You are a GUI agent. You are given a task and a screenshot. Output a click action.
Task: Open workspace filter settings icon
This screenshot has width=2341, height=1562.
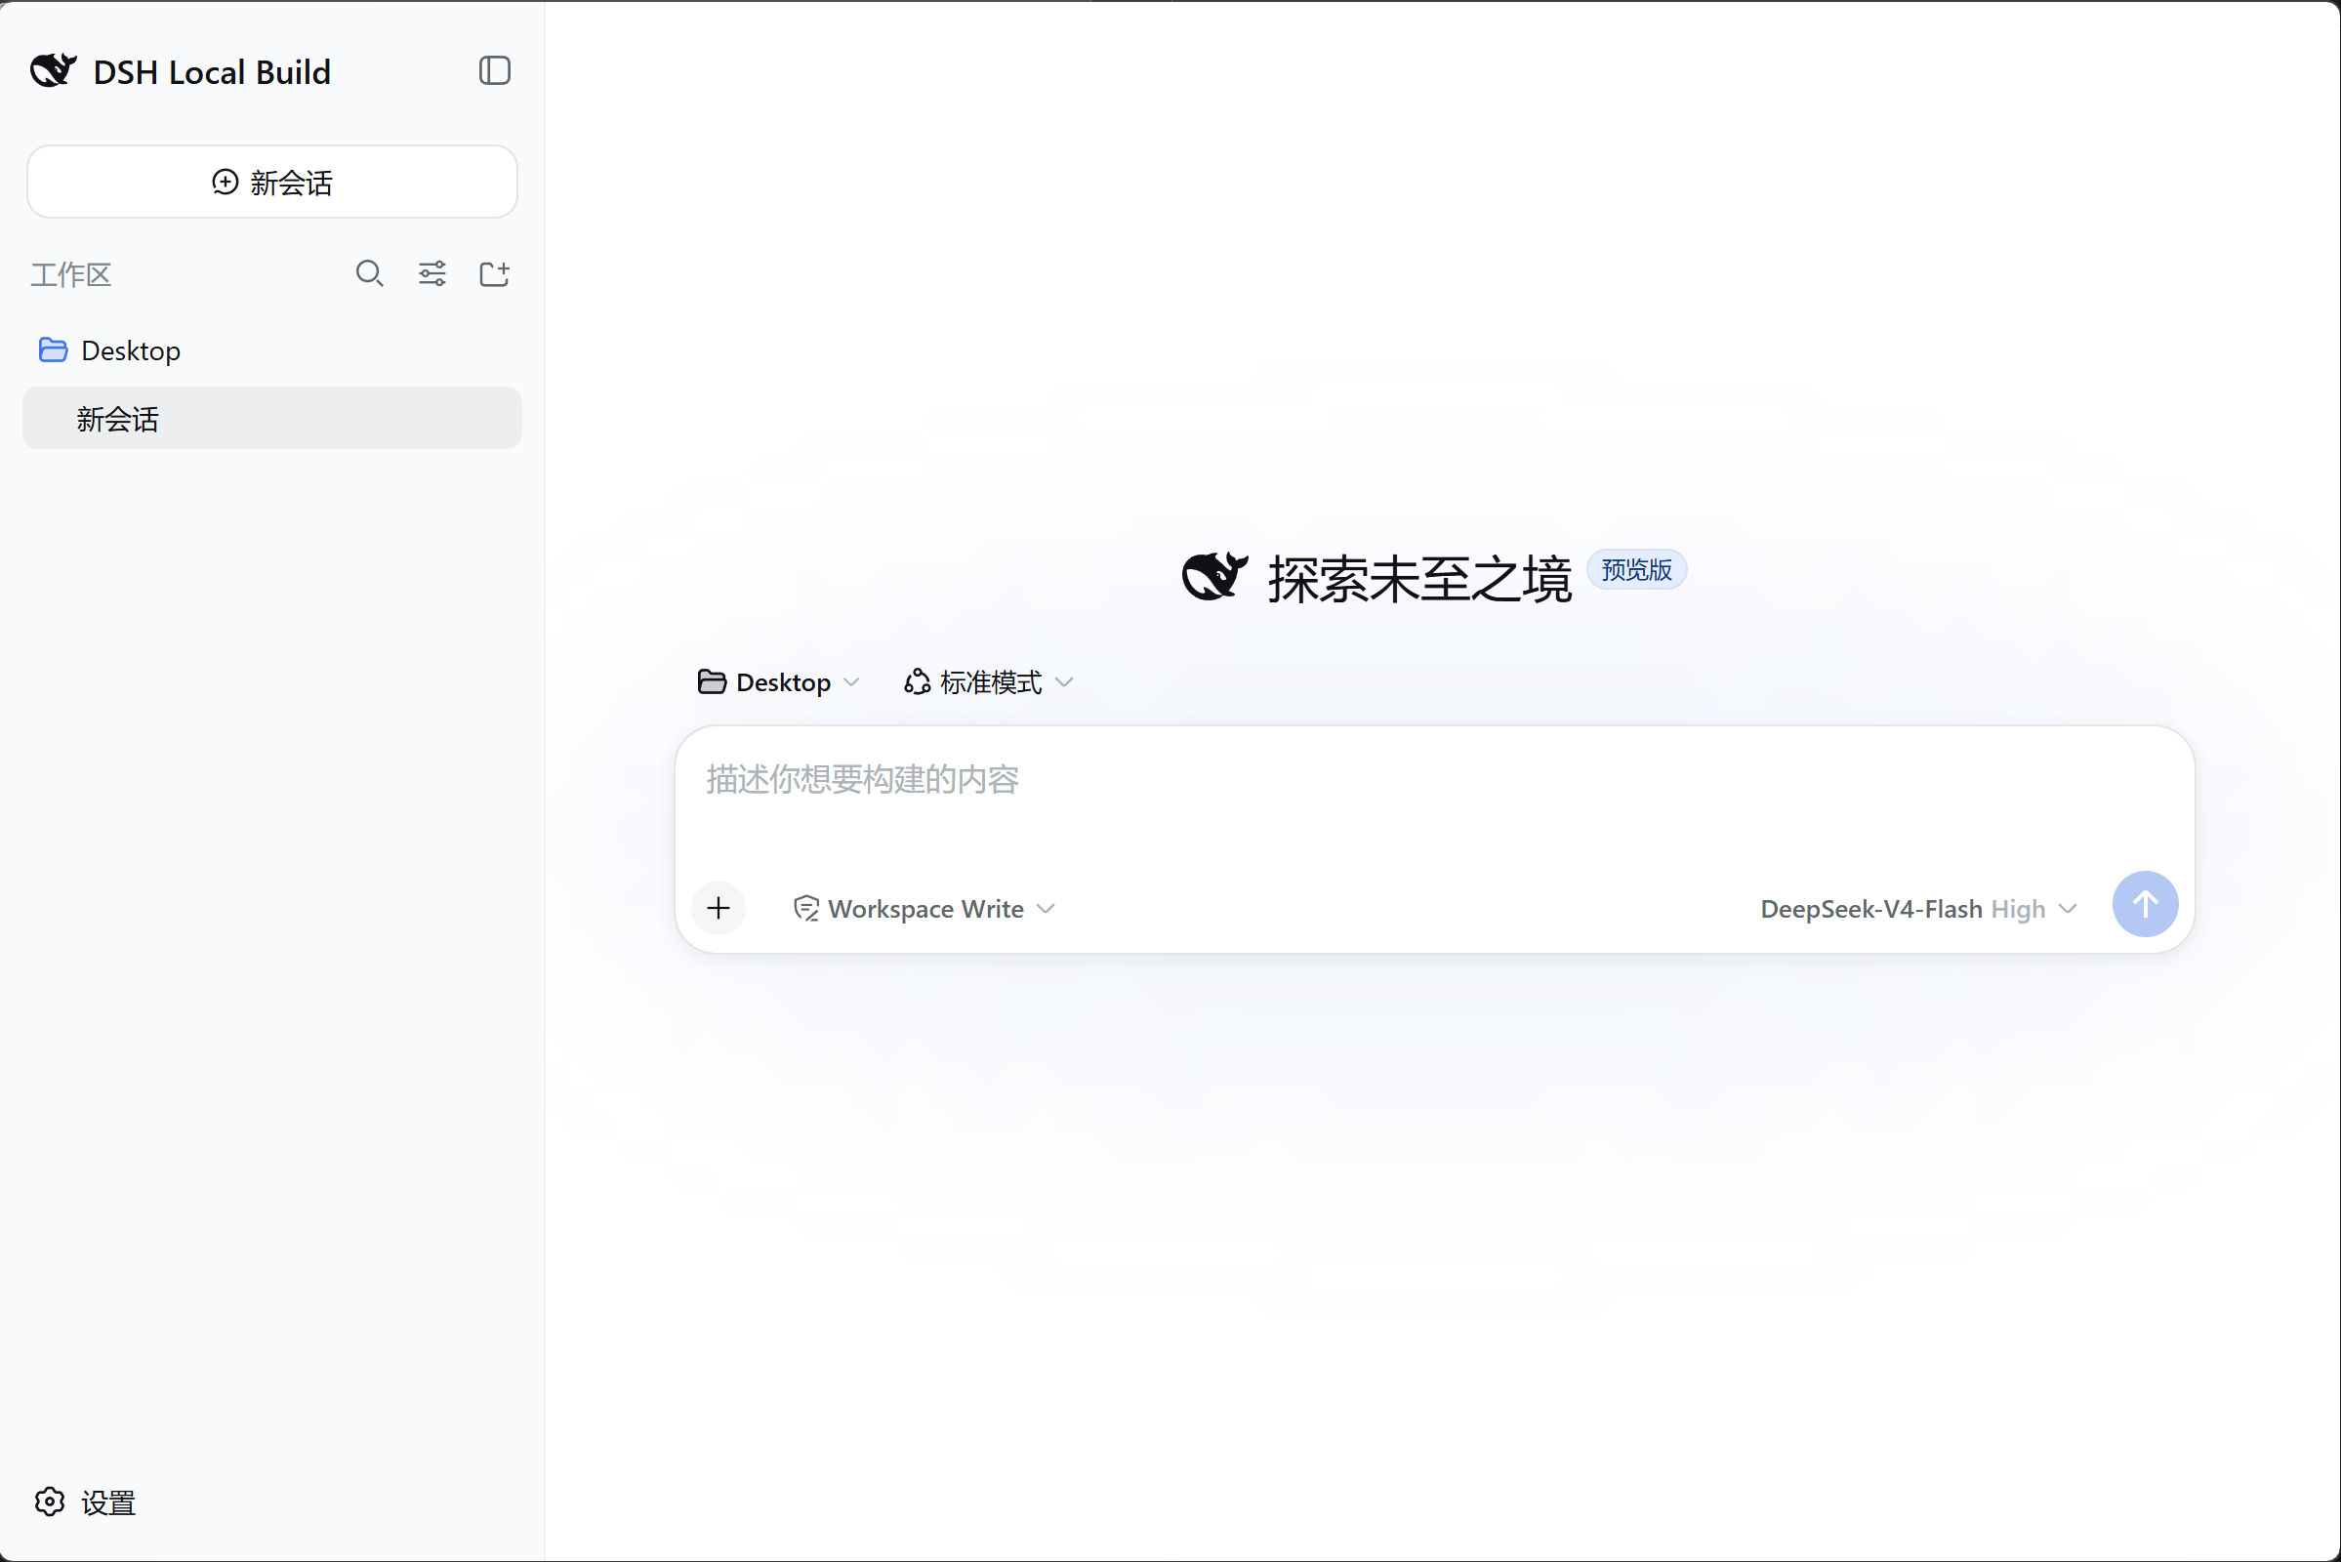pyautogui.click(x=432, y=273)
